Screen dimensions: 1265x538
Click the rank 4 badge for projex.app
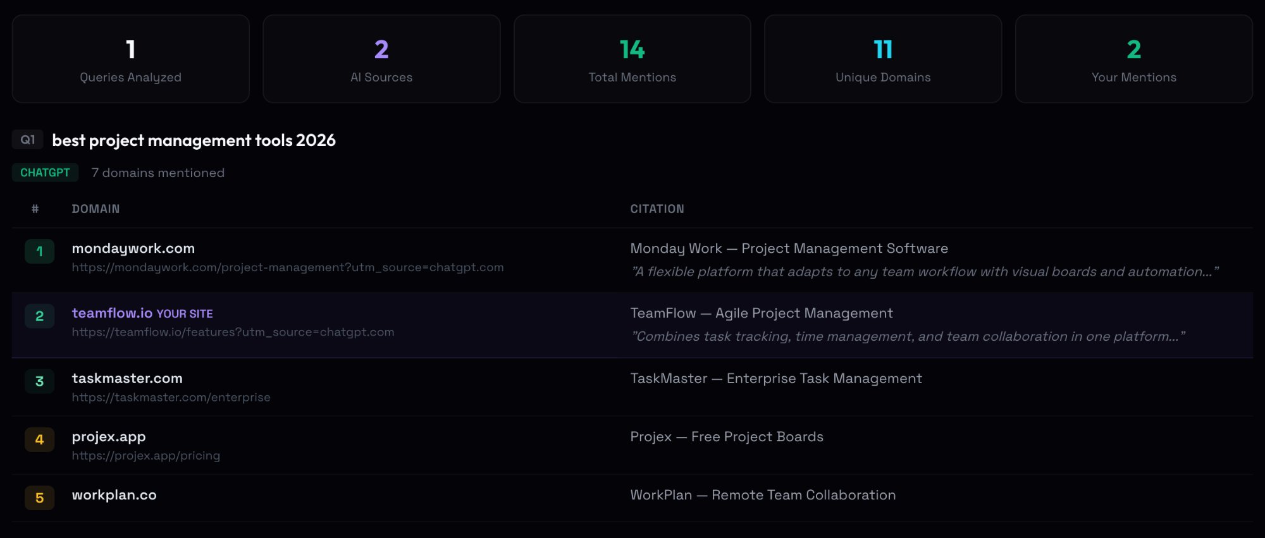click(39, 439)
